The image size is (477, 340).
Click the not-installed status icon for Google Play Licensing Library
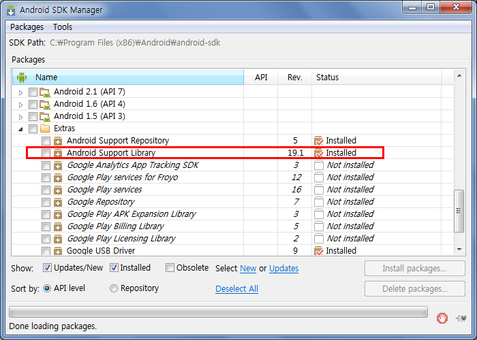pos(318,239)
